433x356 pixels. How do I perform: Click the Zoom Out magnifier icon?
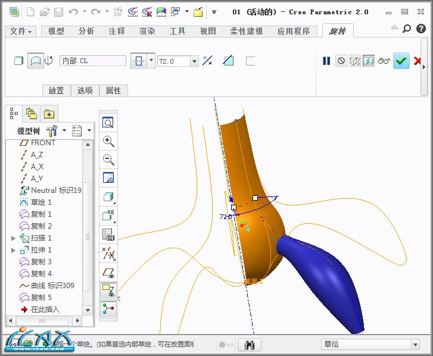click(108, 159)
